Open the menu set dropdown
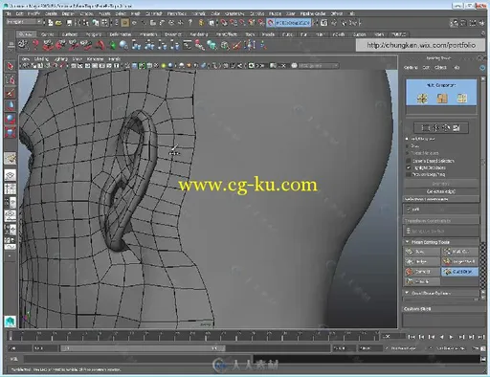 [x=24, y=22]
